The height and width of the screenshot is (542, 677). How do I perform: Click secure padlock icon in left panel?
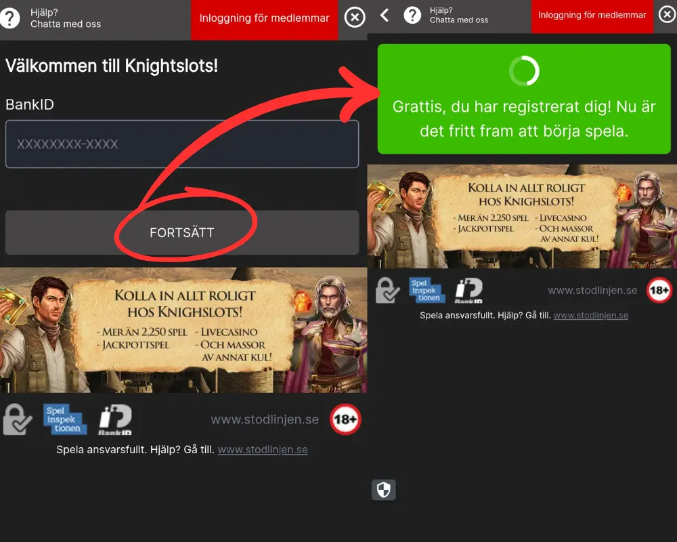pyautogui.click(x=18, y=419)
